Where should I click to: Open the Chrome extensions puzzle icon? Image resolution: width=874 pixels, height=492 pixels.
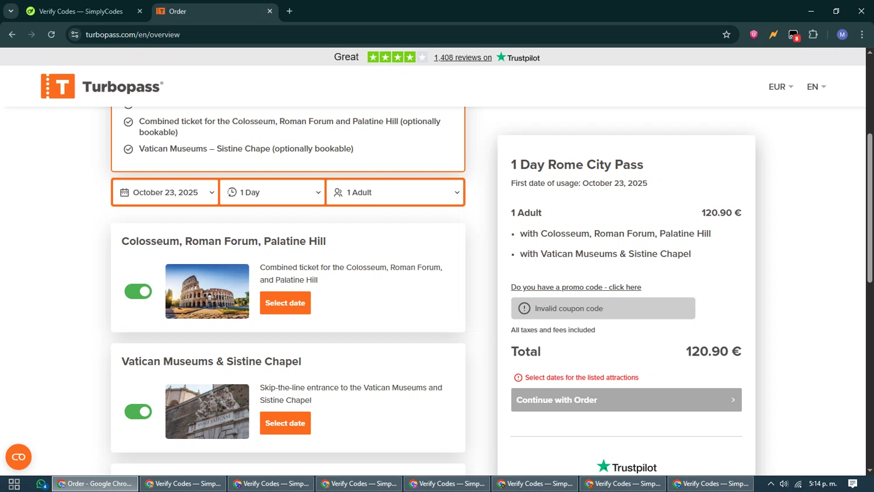pyautogui.click(x=813, y=35)
